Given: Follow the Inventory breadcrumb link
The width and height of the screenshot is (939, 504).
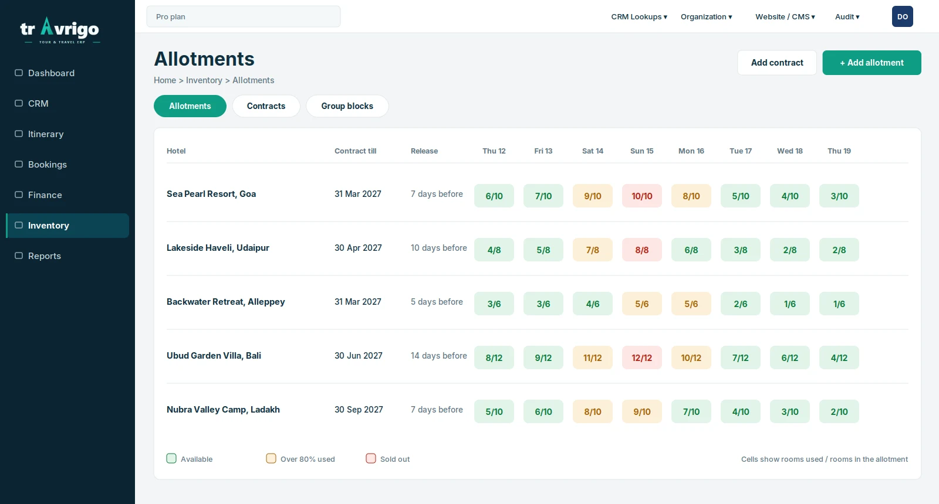Looking at the screenshot, I should point(204,80).
